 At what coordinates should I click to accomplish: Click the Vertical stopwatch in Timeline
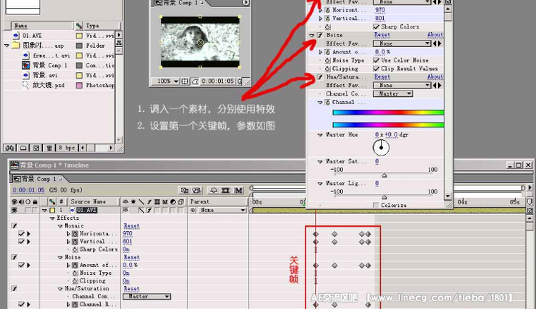click(75, 241)
